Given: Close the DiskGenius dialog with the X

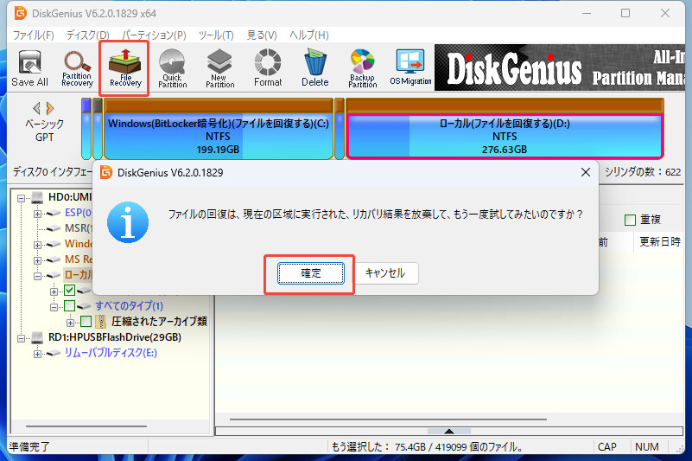Looking at the screenshot, I should (x=585, y=172).
